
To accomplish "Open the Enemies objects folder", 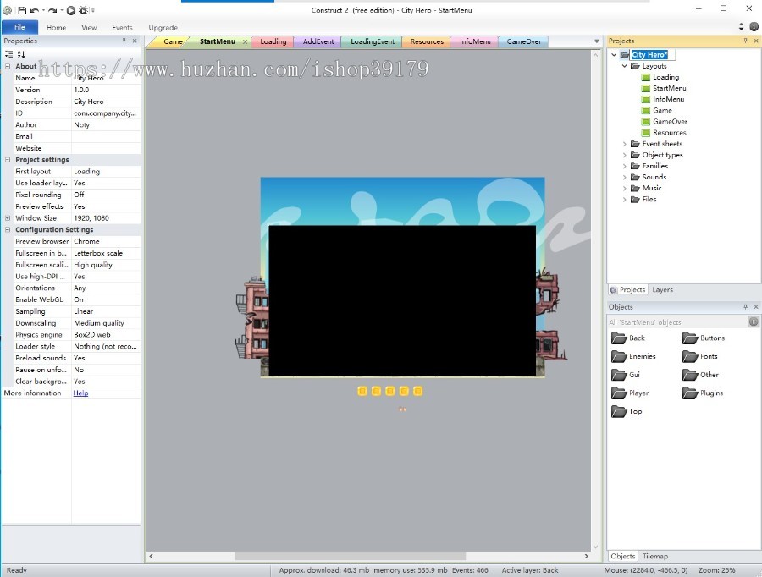I will 633,356.
